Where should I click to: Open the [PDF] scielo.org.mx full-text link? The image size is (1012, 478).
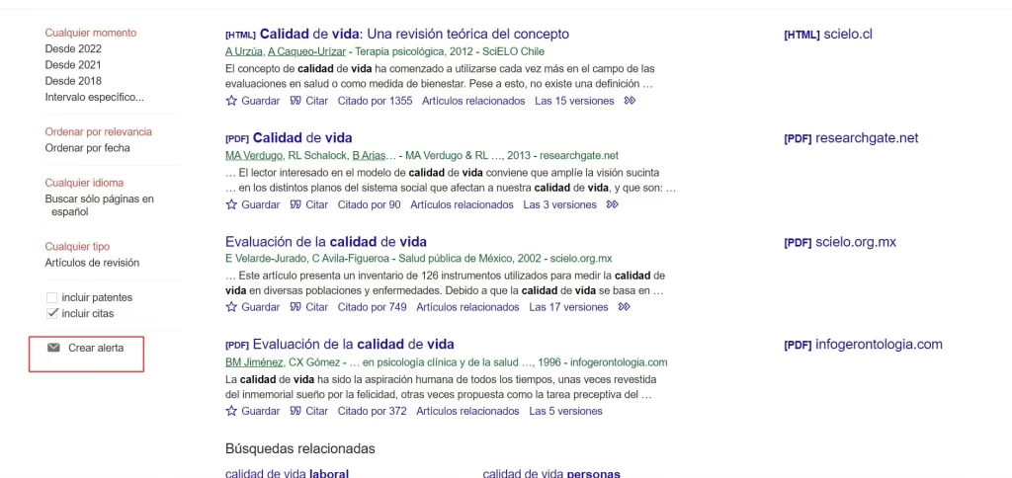coord(840,243)
